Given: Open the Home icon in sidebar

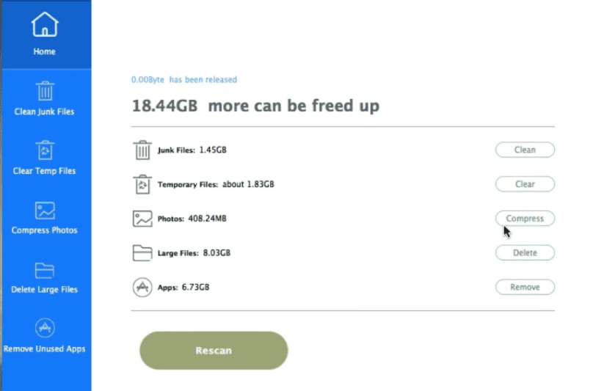Looking at the screenshot, I should [45, 25].
